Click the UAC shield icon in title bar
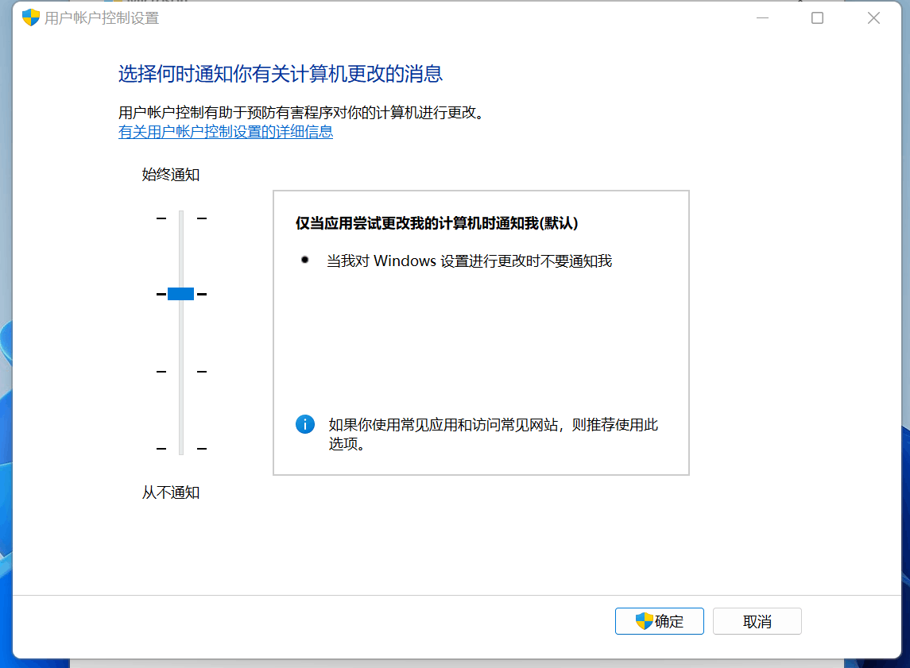This screenshot has width=910, height=668. coord(31,18)
